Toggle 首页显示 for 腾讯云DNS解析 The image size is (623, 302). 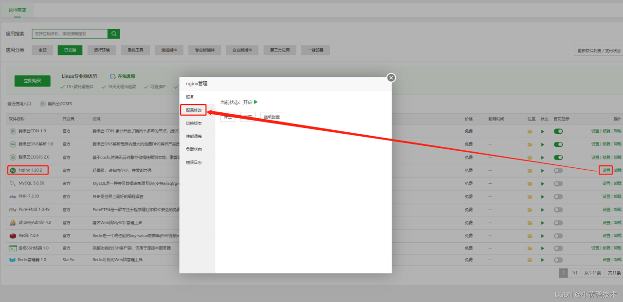tap(558, 144)
